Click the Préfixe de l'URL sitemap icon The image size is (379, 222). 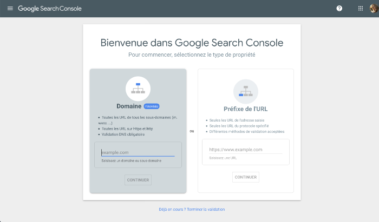coord(245,91)
